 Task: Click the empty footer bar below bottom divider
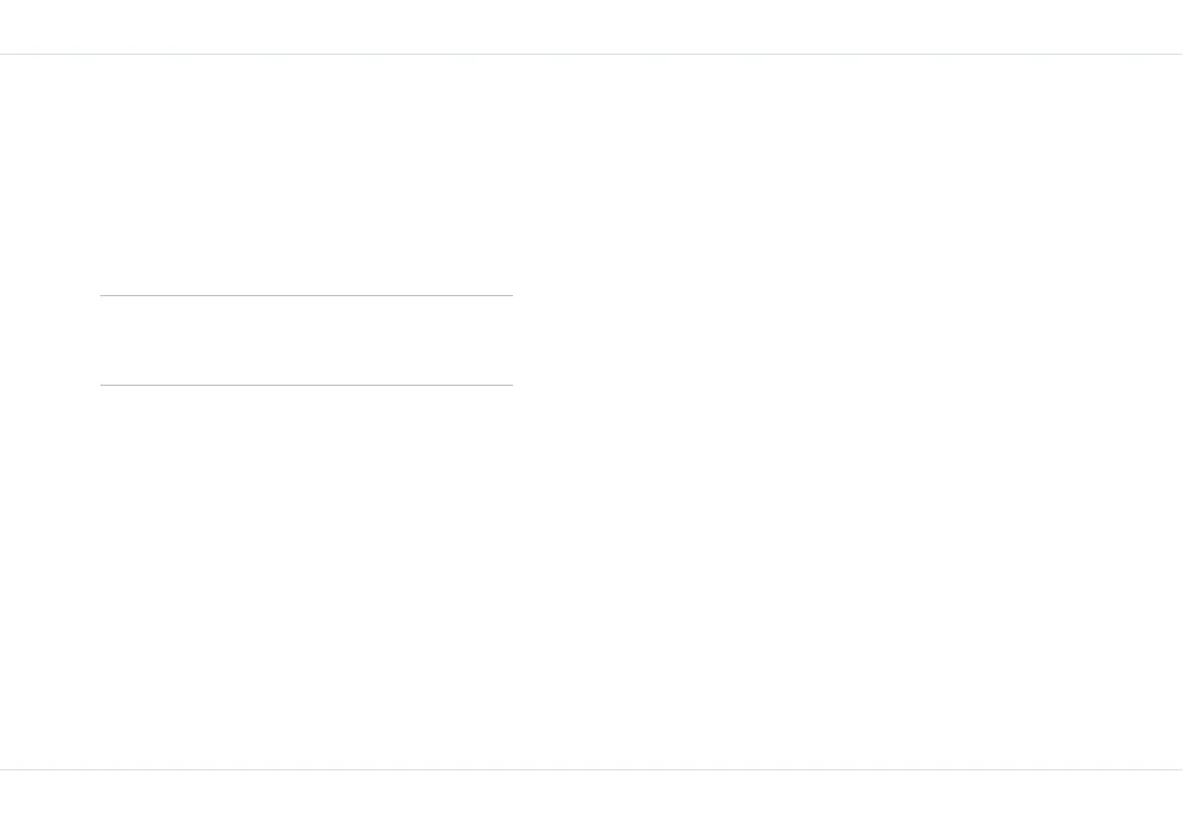point(591,802)
